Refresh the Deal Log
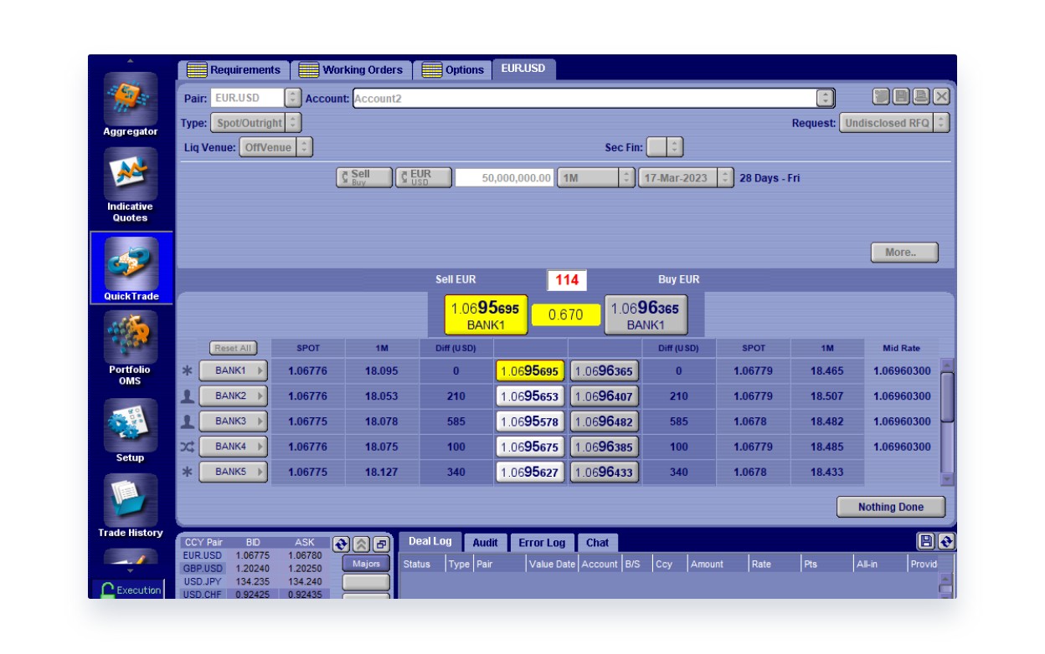1045x654 pixels. pos(946,541)
